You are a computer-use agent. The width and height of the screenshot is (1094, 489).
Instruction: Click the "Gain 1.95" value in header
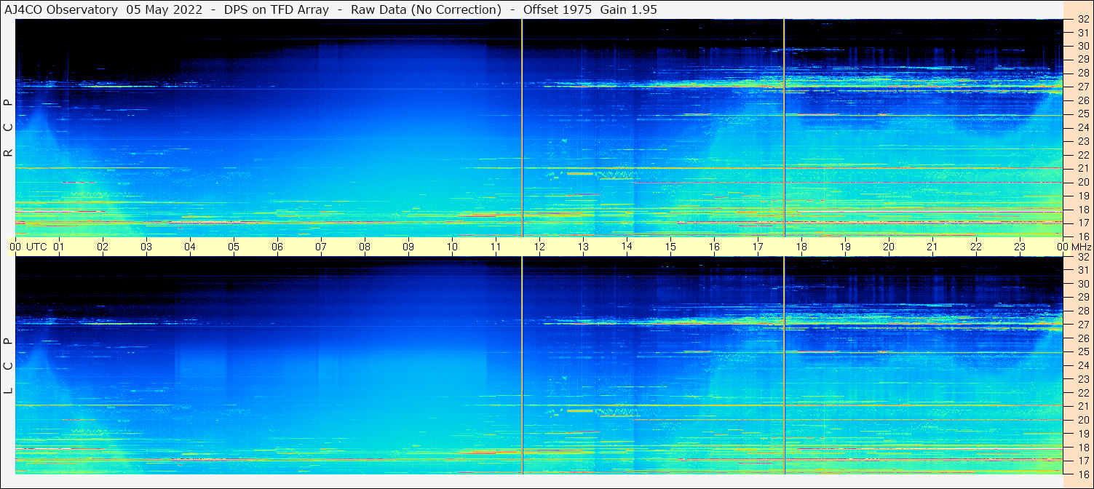(x=628, y=9)
